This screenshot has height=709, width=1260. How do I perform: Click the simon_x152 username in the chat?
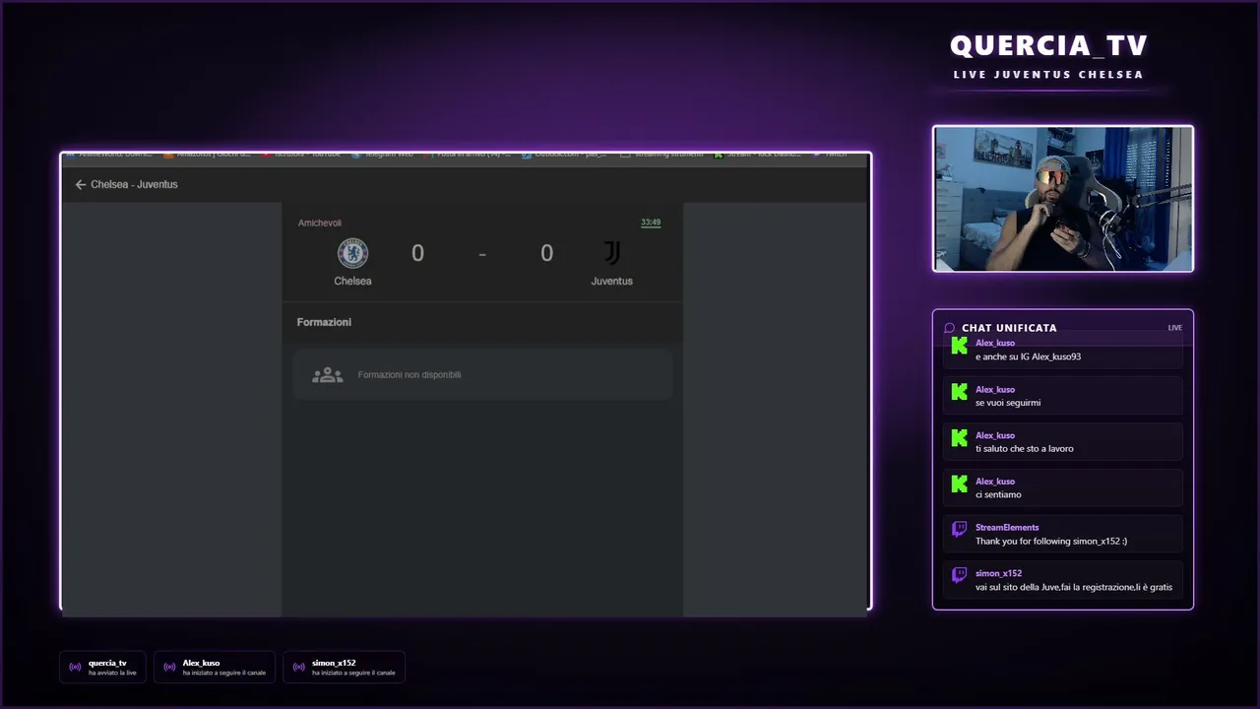point(998,573)
